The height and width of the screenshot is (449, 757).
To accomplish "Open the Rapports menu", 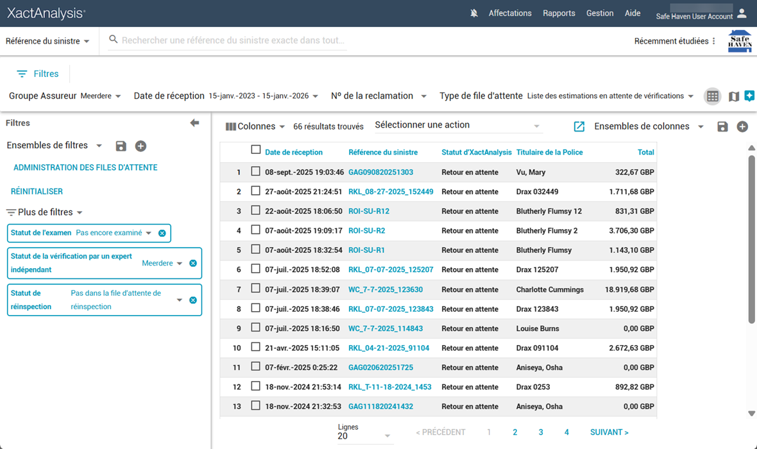I will (x=559, y=13).
